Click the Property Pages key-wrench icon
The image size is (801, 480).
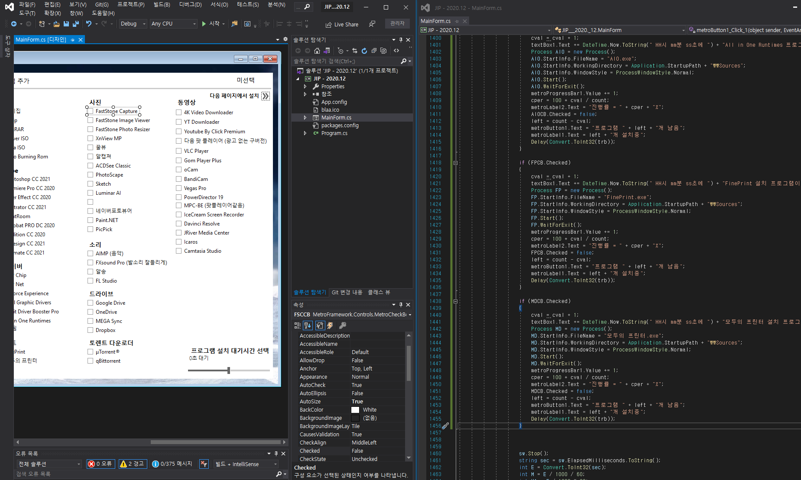pos(343,325)
